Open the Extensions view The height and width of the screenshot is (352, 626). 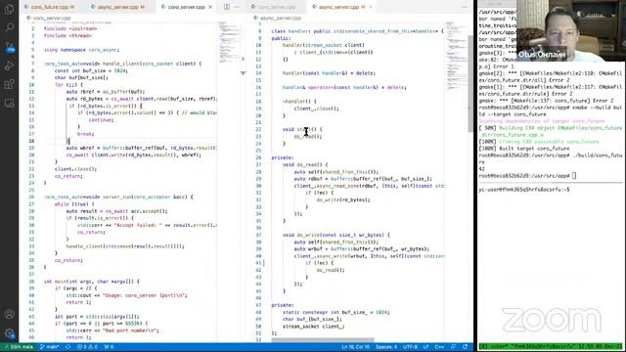point(9,84)
